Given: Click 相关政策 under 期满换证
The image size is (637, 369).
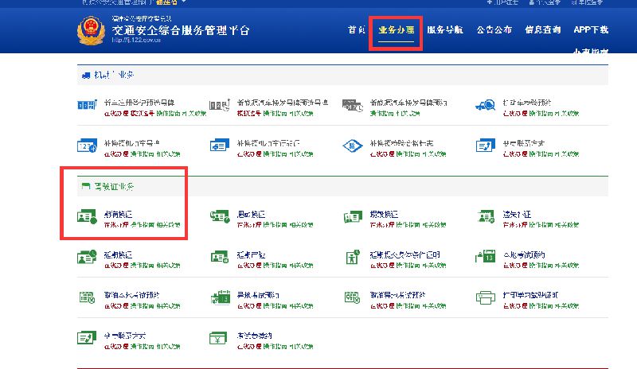Looking at the screenshot, I should tap(168, 225).
